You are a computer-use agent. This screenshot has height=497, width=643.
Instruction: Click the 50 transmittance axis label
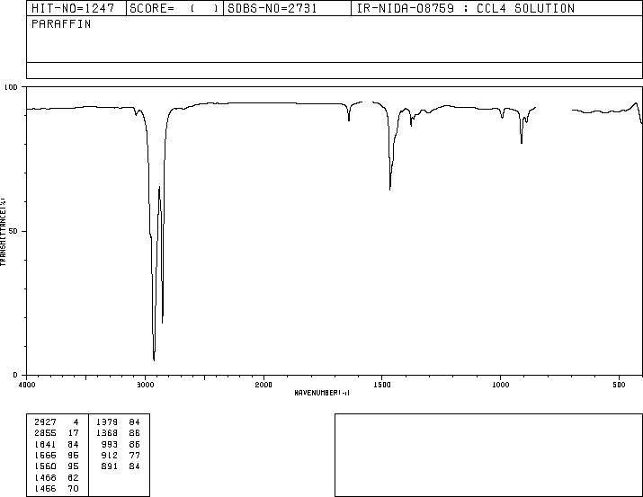coord(13,231)
